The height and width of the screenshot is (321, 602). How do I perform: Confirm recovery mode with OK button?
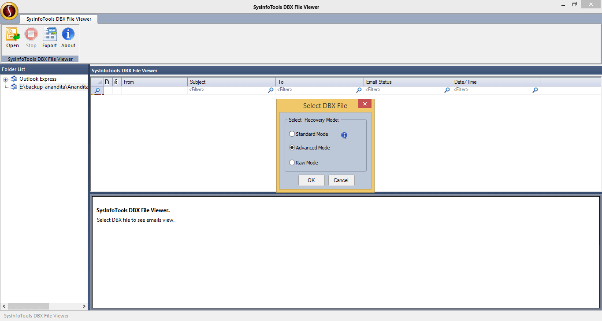point(311,180)
